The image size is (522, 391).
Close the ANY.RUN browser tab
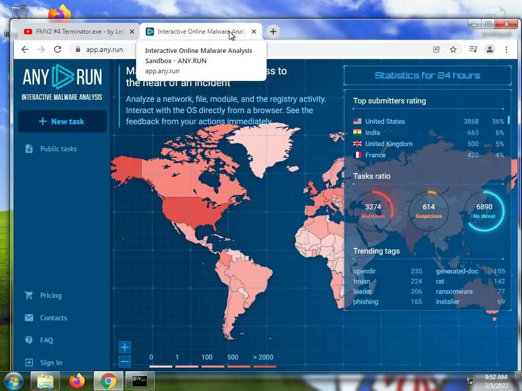254,32
